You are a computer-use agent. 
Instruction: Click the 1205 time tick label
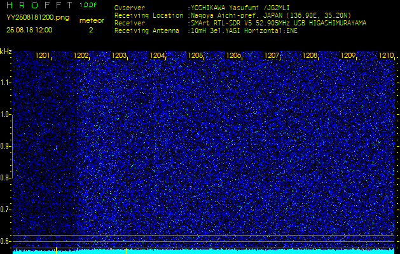click(195, 55)
